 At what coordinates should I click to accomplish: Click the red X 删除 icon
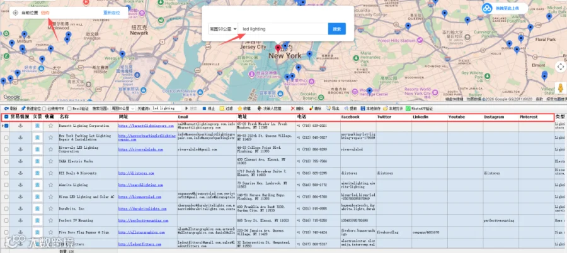pyautogui.click(x=292, y=108)
